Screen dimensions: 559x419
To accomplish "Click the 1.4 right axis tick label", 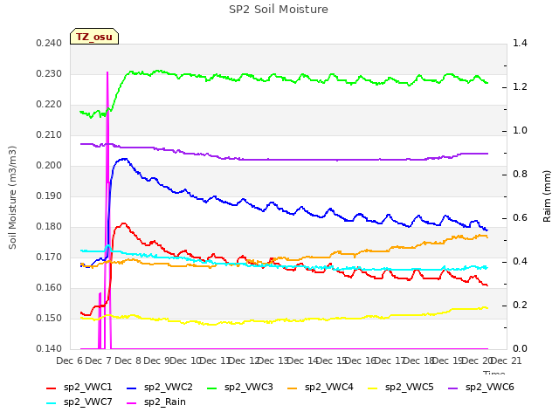I will (x=520, y=44).
